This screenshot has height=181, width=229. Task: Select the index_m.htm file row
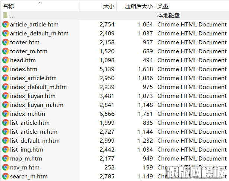28,114
